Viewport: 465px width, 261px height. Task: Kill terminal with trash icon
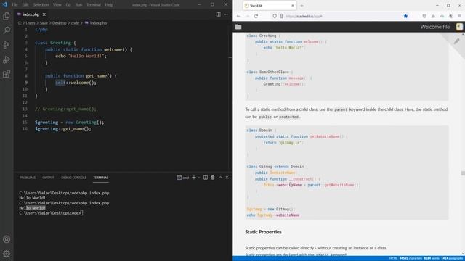point(213,177)
